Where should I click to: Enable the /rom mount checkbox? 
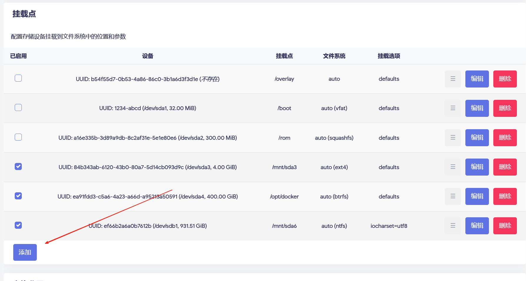tap(18, 137)
